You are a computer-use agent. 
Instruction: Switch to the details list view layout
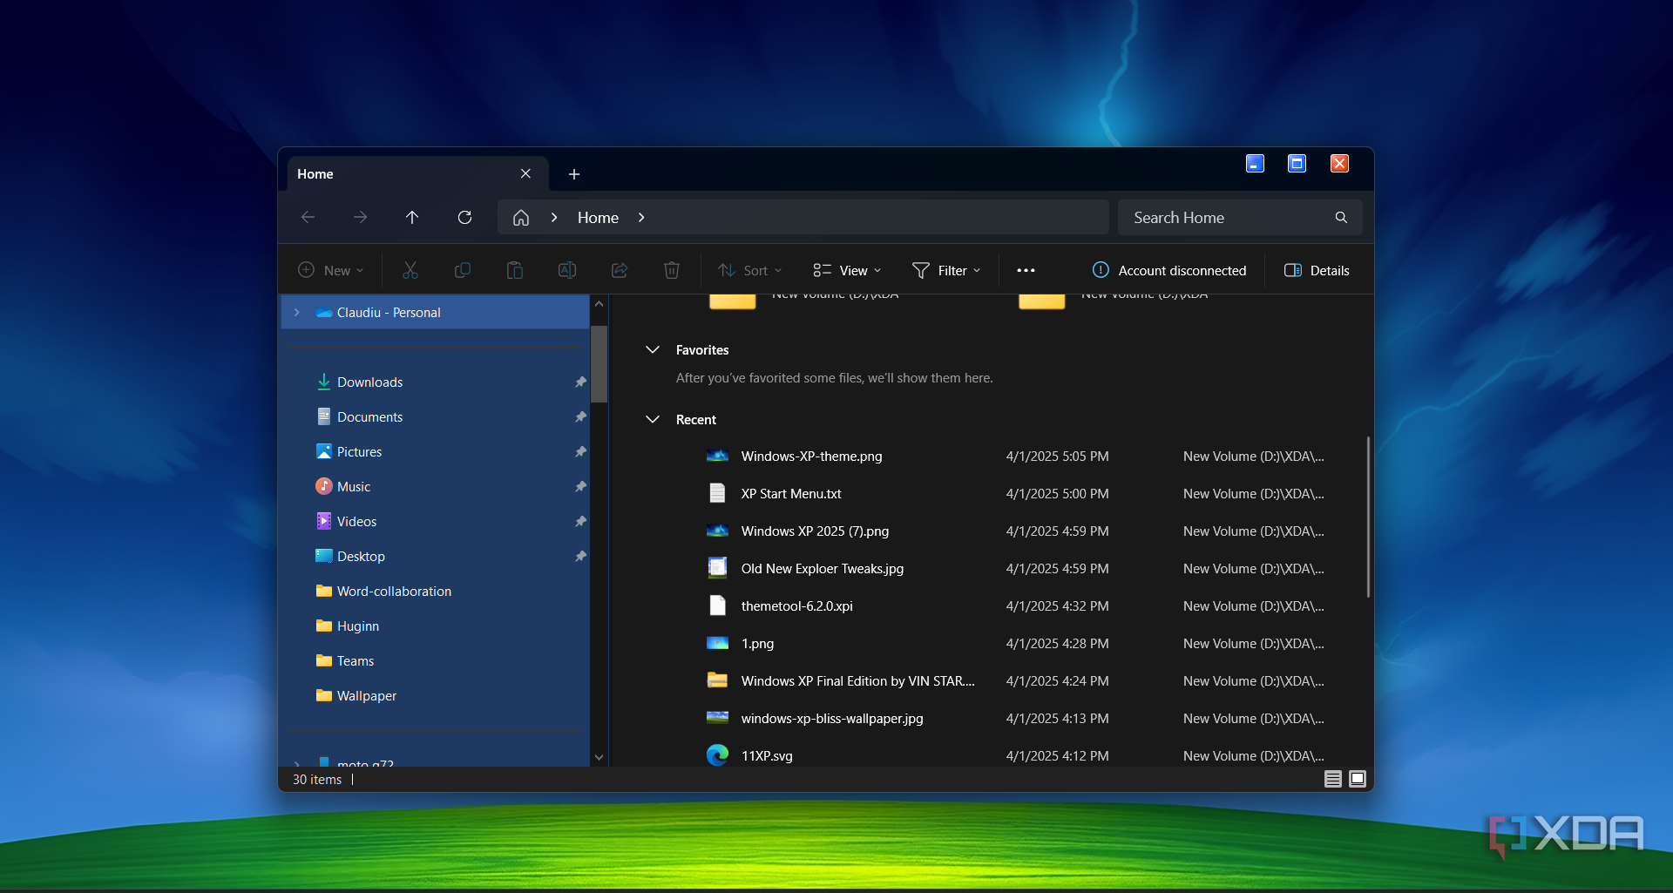pos(1332,779)
